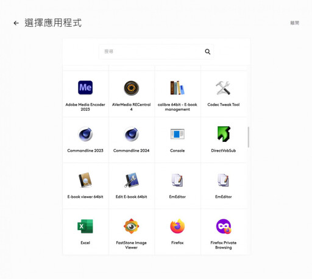Viewport: 312px width, 279px height.
Task: Choose the Commandline 2023 icon
Action: pos(85,134)
